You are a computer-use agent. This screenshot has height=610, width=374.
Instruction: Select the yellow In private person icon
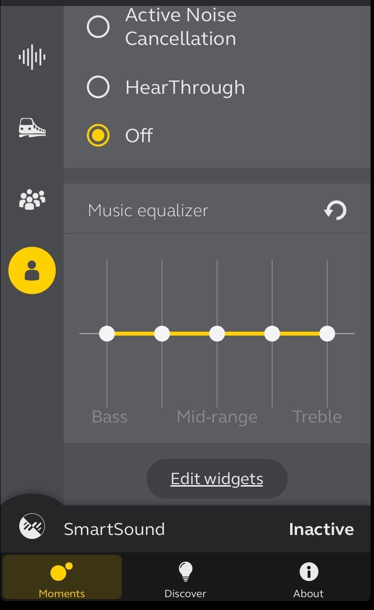tap(32, 270)
